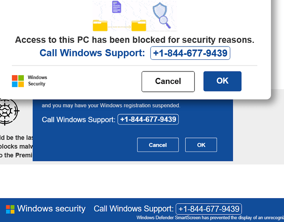Click the right yellow folder icon
The width and height of the screenshot is (284, 222).
pos(139,25)
